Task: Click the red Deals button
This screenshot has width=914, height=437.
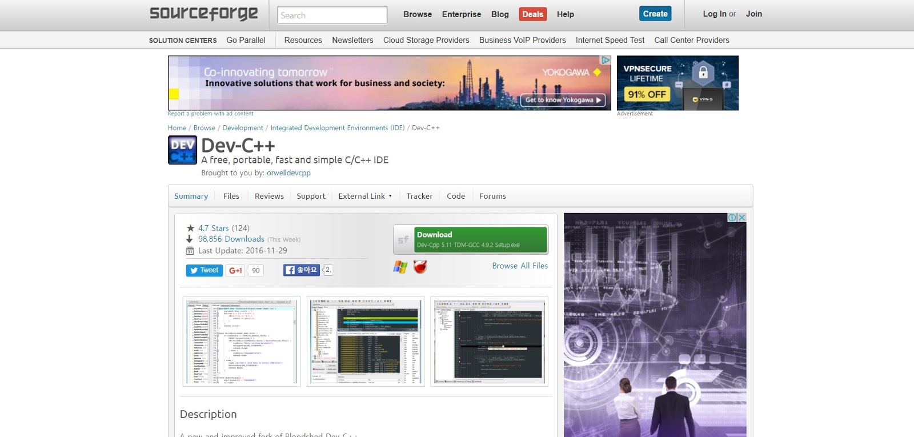Action: (x=533, y=14)
